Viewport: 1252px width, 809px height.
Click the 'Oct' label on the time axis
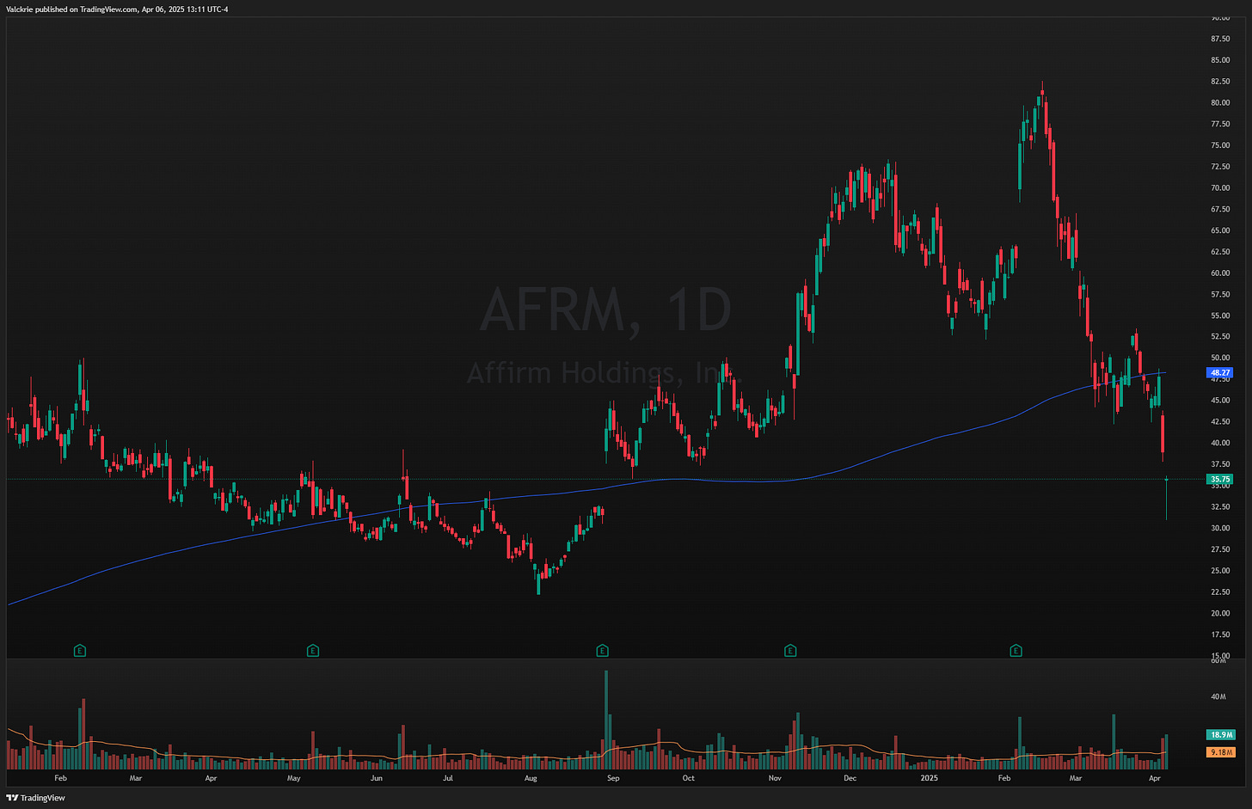tap(689, 778)
